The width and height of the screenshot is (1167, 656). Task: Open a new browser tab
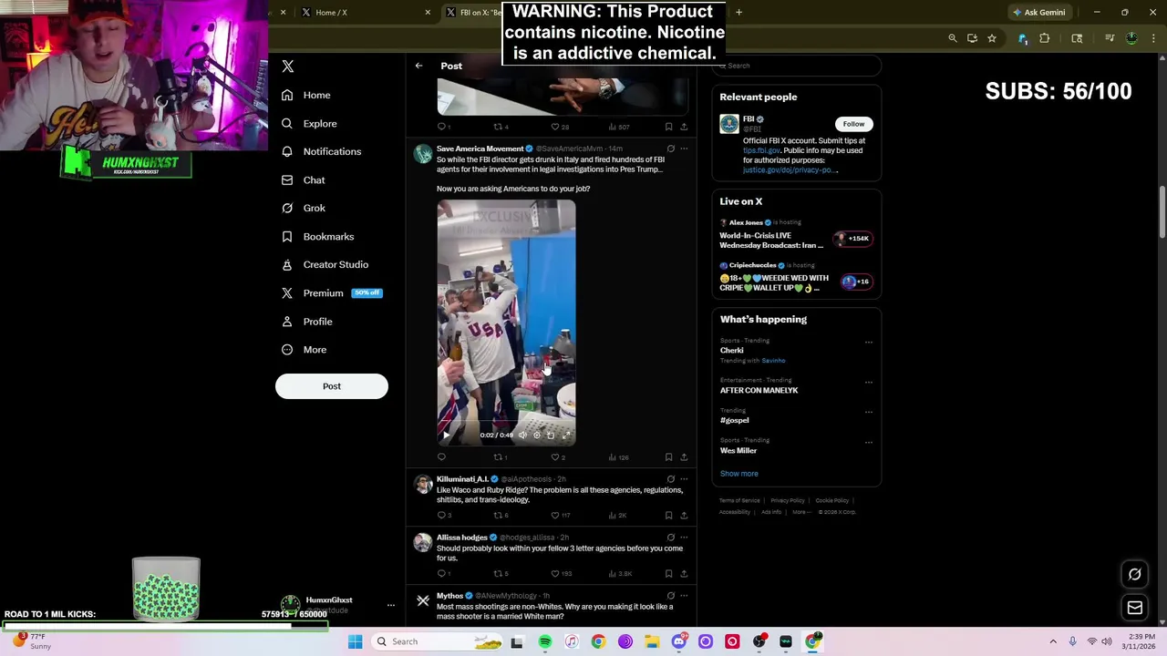pos(738,12)
